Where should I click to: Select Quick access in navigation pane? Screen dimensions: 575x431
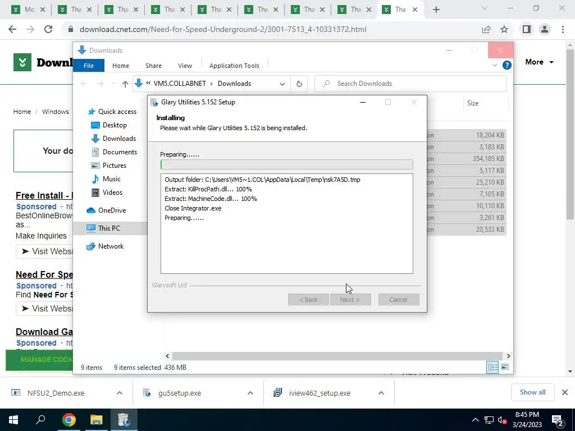[x=112, y=112]
